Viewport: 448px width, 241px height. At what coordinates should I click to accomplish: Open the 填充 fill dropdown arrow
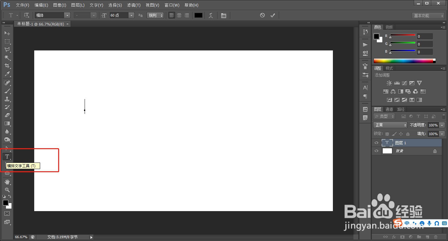[x=442, y=134]
